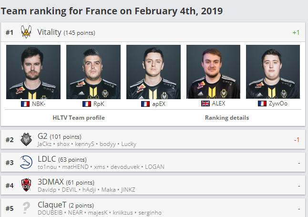308x217 pixels.
Task: Click the Vitality bee team logo
Action: (26, 32)
